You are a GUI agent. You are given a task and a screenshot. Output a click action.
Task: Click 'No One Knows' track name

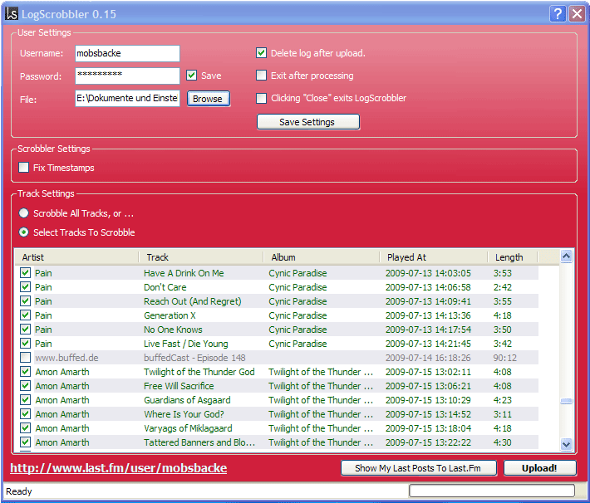173,330
